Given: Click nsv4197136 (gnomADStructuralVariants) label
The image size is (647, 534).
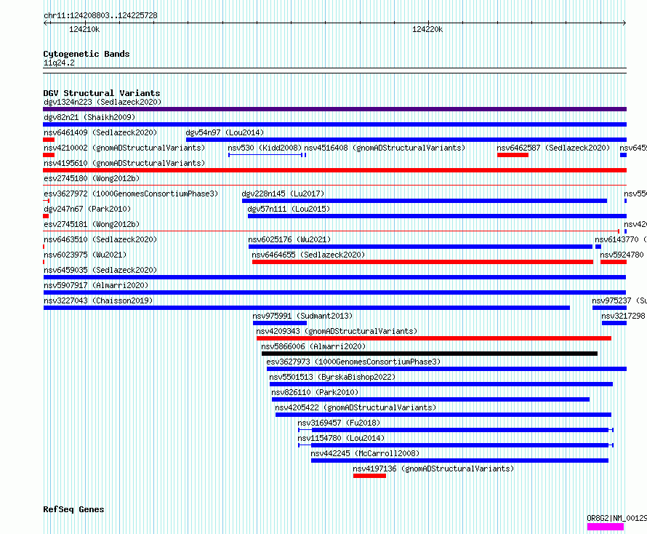Looking at the screenshot, I should click(434, 469).
